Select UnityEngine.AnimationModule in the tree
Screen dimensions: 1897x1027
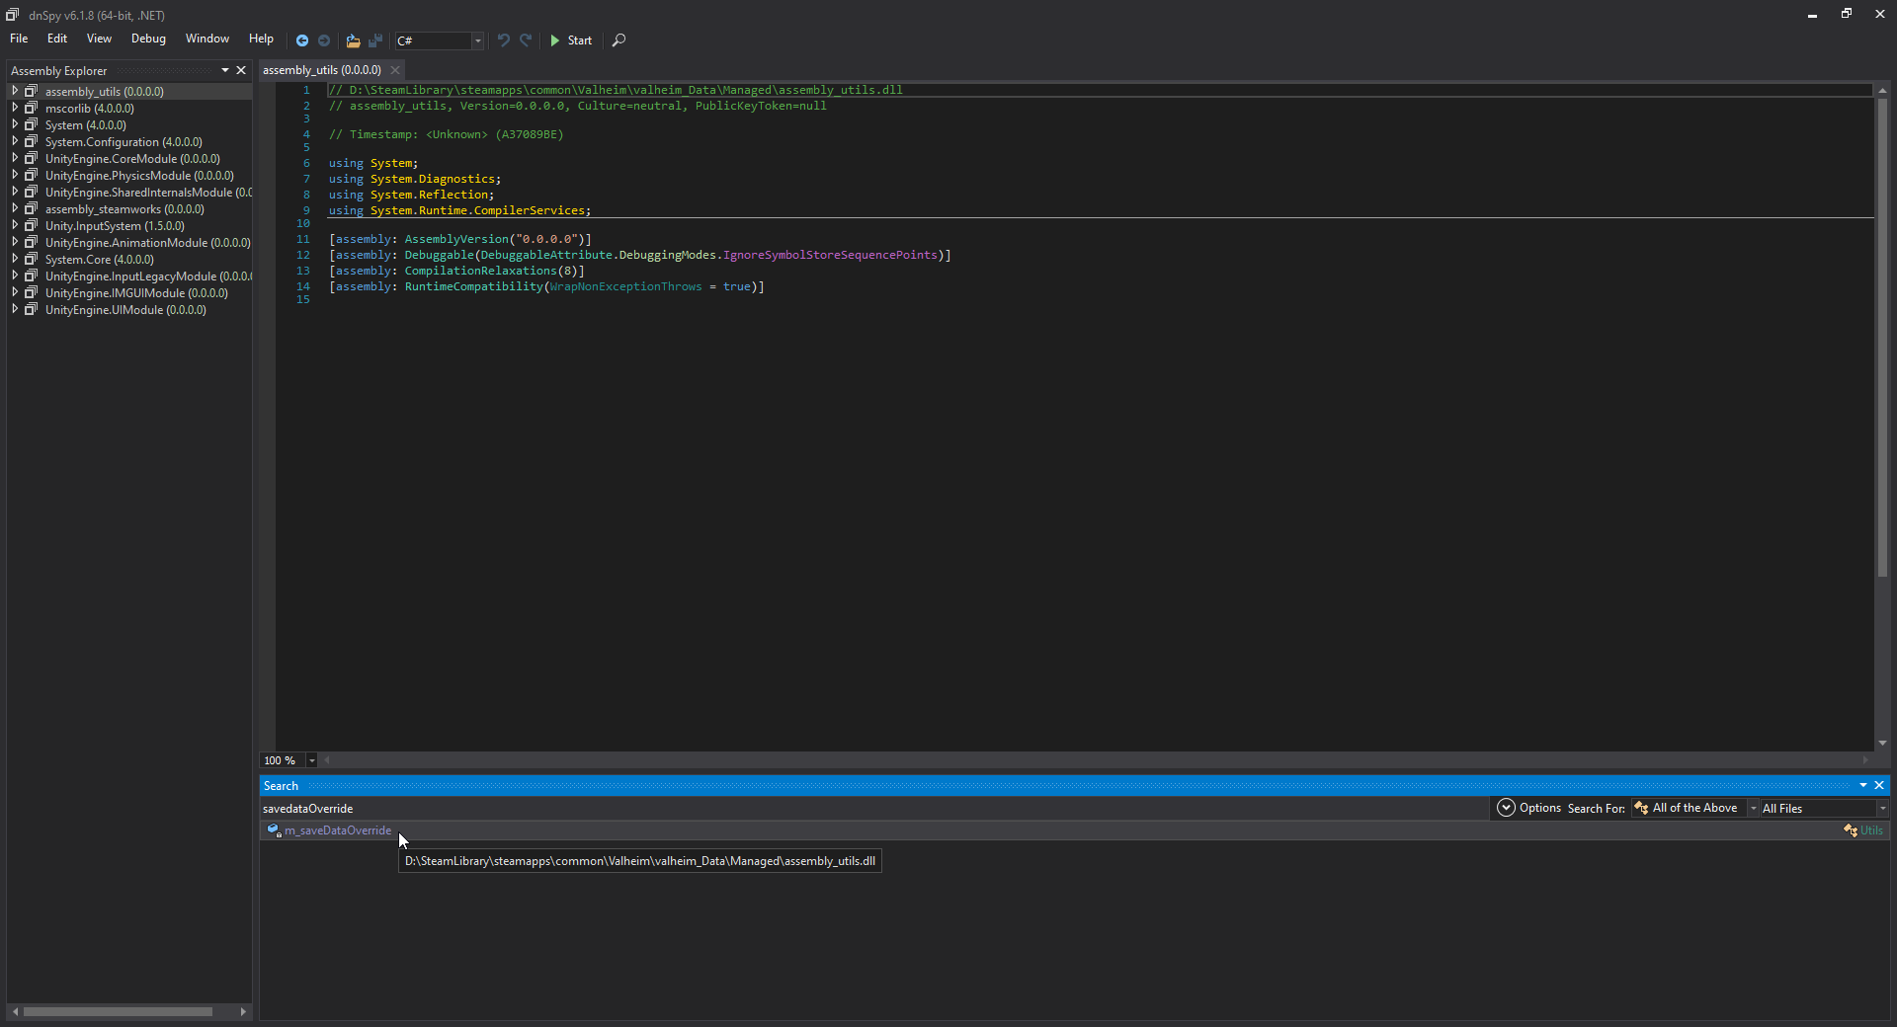pos(147,242)
